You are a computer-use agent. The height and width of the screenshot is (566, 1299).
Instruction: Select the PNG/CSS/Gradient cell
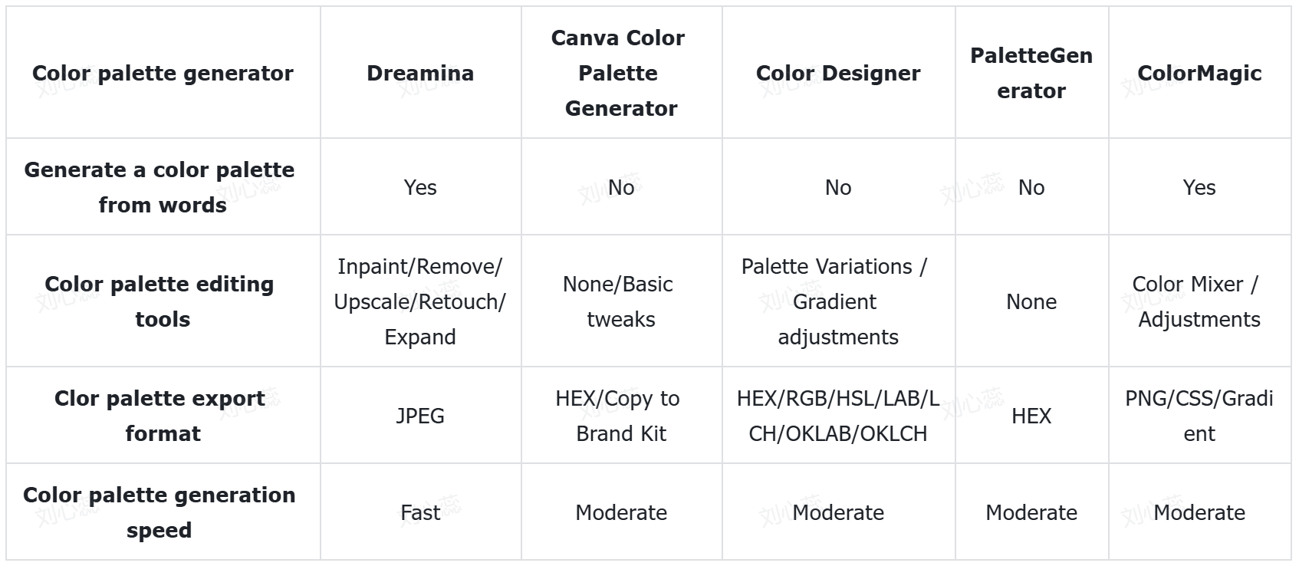tap(1199, 416)
